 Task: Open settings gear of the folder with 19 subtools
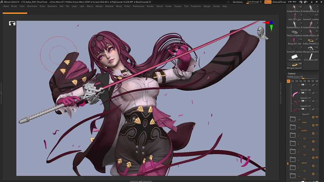313,174
